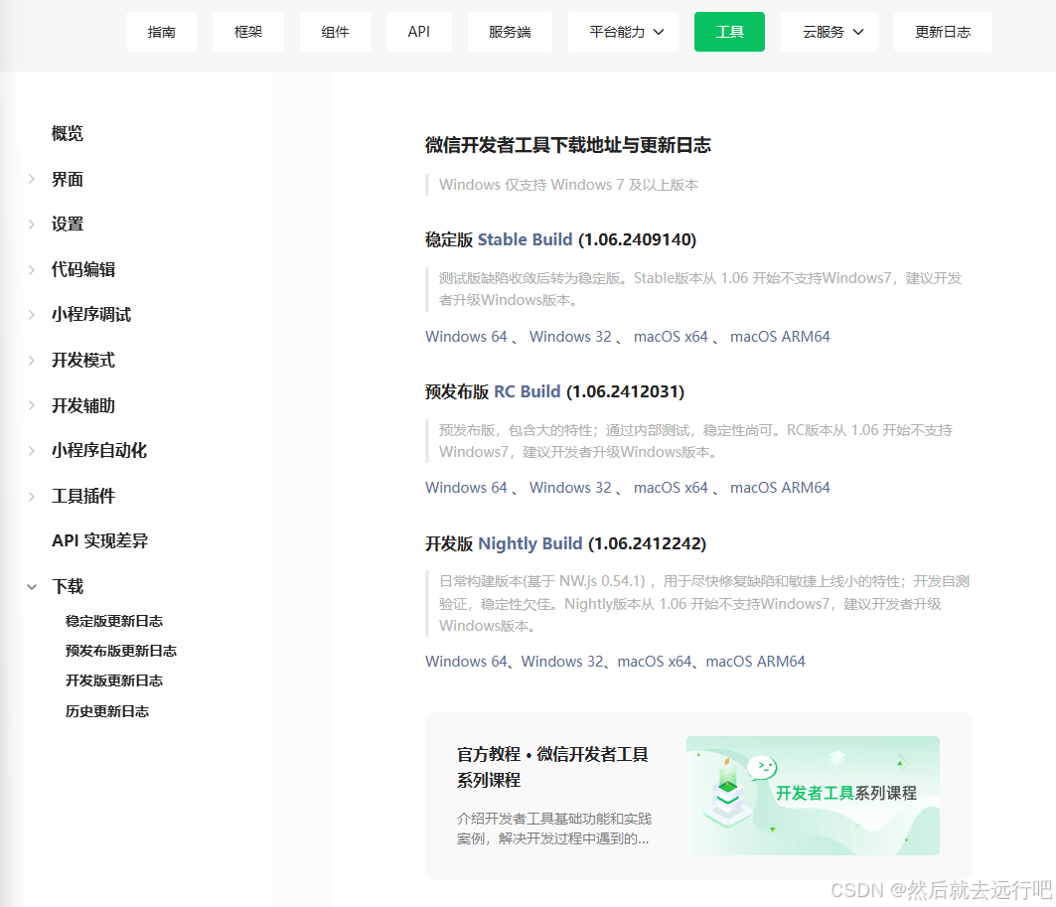Expand the 界面 chevron in sidebar
Screen dimensions: 1056x907
point(32,179)
